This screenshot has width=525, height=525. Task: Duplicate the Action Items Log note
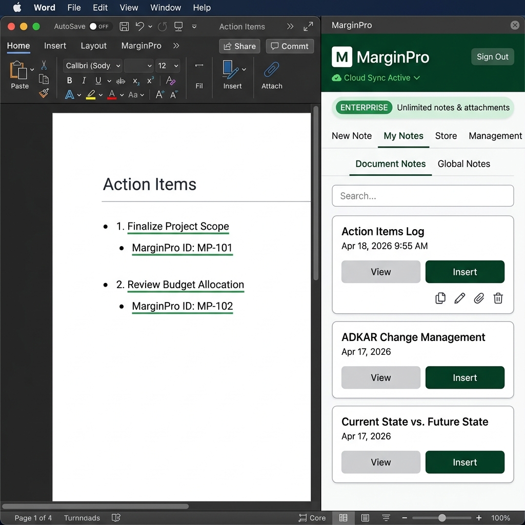click(x=440, y=298)
